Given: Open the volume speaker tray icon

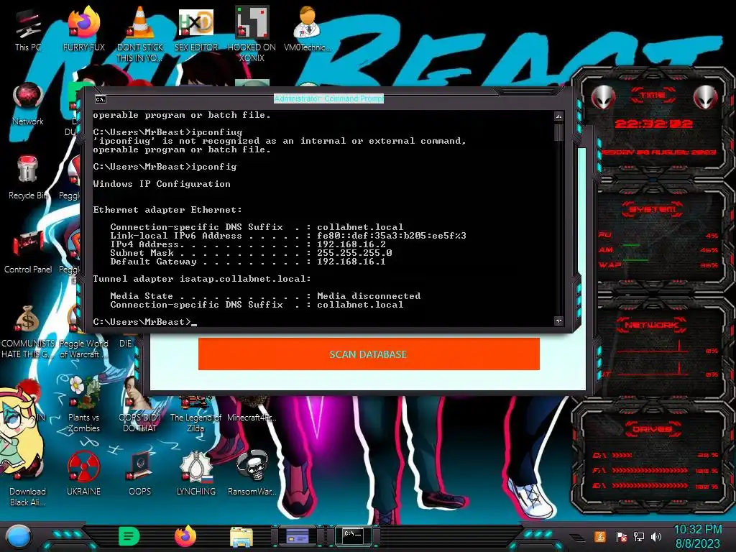Looking at the screenshot, I should pos(656,536).
